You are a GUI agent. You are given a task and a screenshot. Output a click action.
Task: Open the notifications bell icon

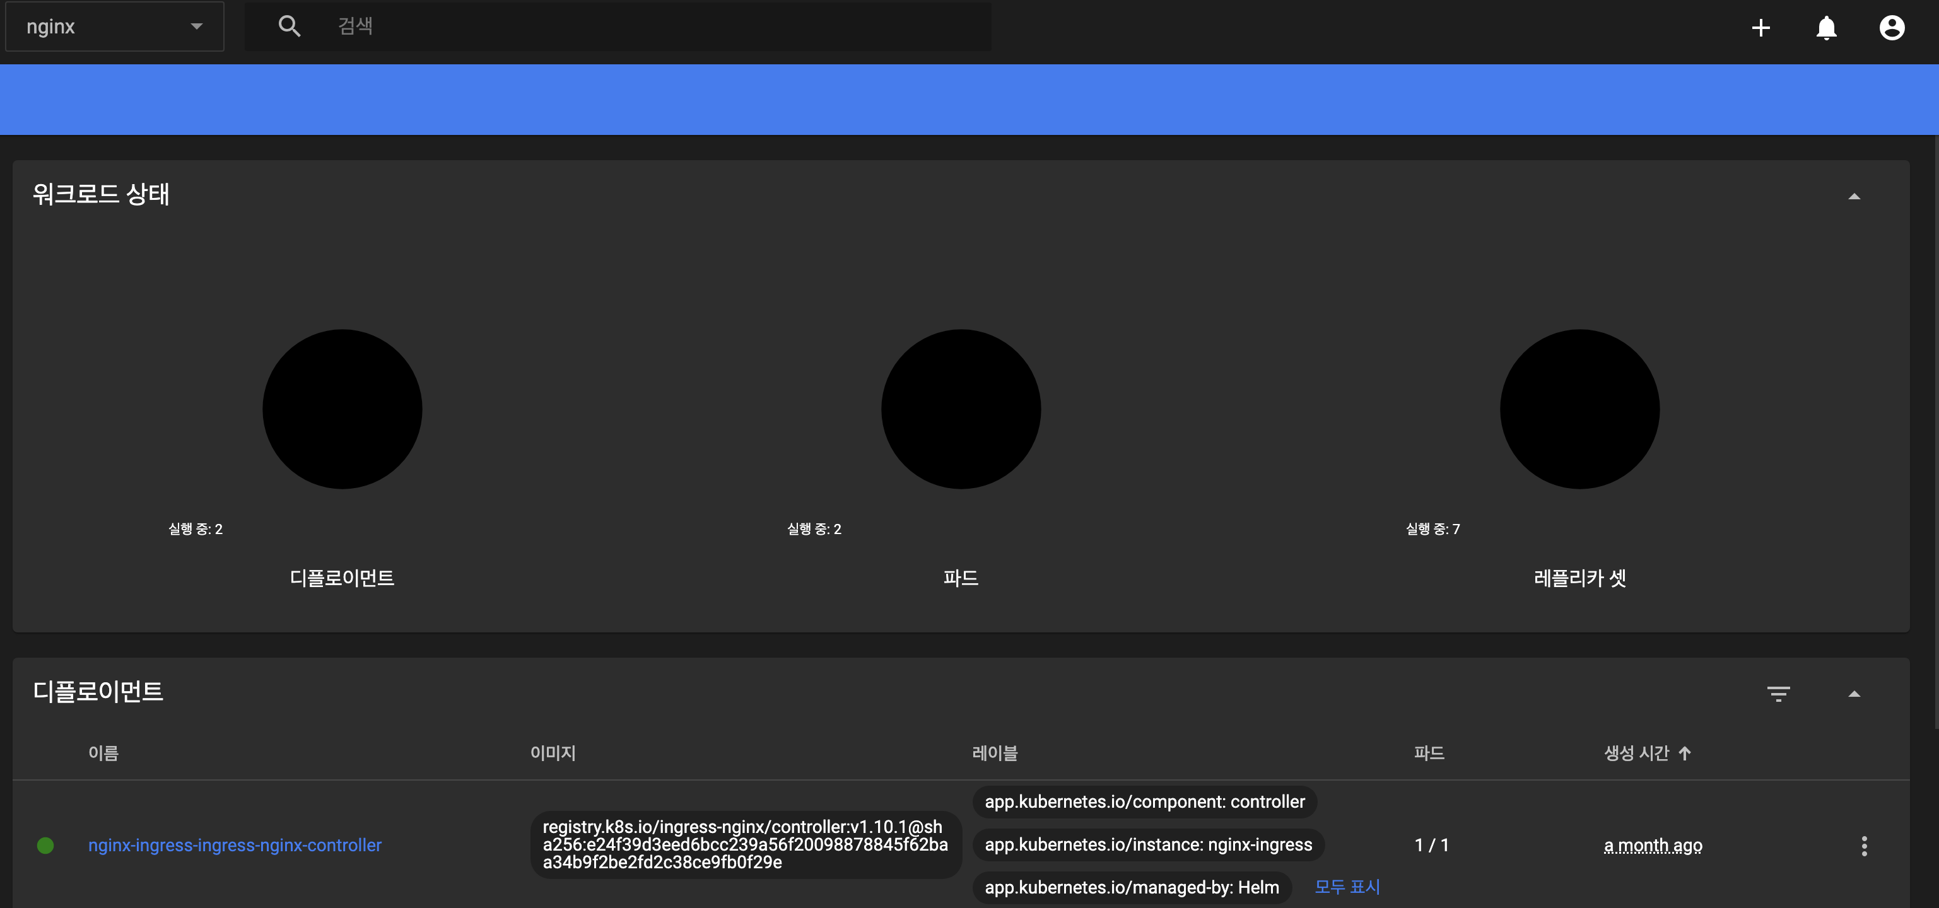coord(1826,28)
